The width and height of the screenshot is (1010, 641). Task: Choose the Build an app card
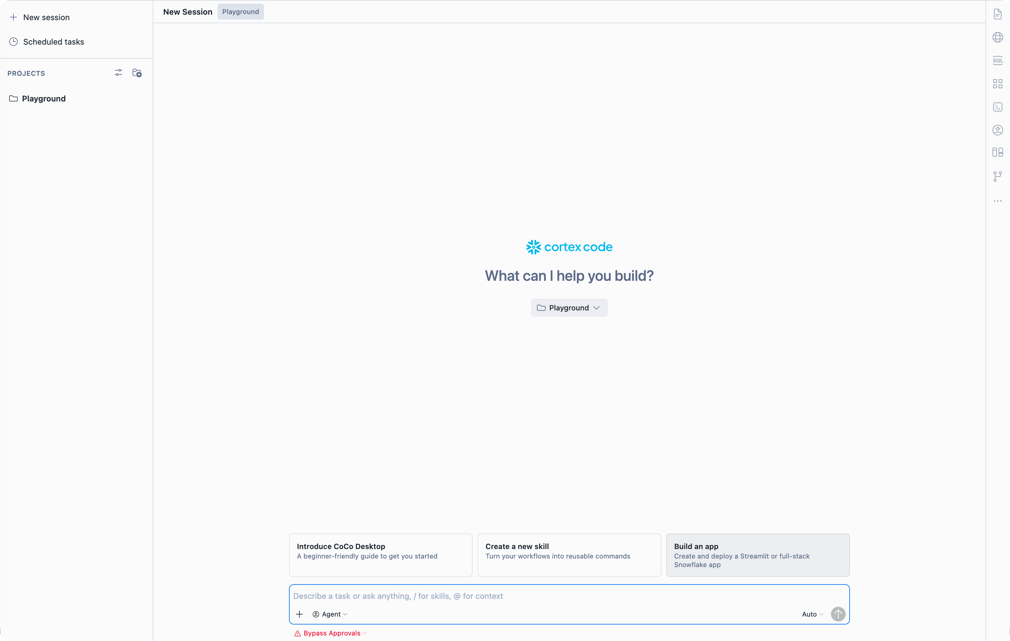click(758, 555)
